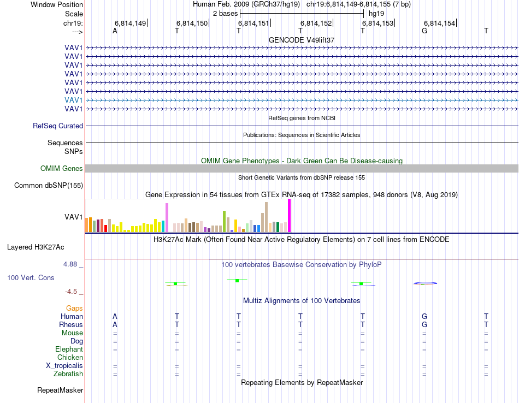Click the SNPs label under Sequences
Viewport: 519px width, 403px height.
coord(74,151)
